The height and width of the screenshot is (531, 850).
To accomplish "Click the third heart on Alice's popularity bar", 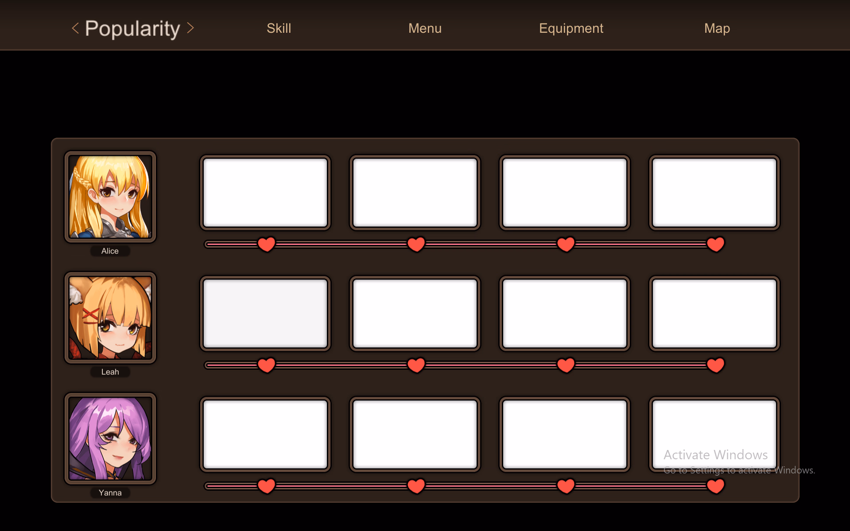I will pos(566,244).
